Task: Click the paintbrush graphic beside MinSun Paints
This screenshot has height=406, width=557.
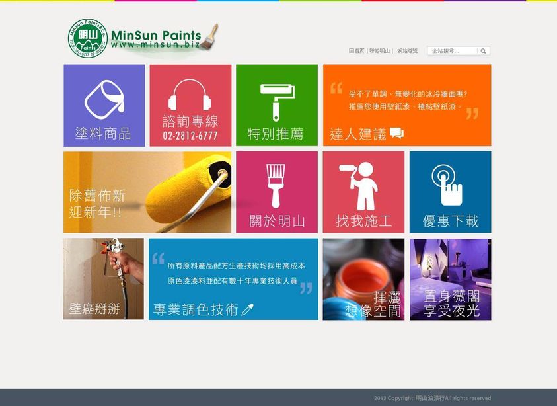Action: [209, 36]
